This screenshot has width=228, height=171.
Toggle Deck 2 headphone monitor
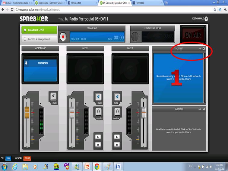click(117, 112)
